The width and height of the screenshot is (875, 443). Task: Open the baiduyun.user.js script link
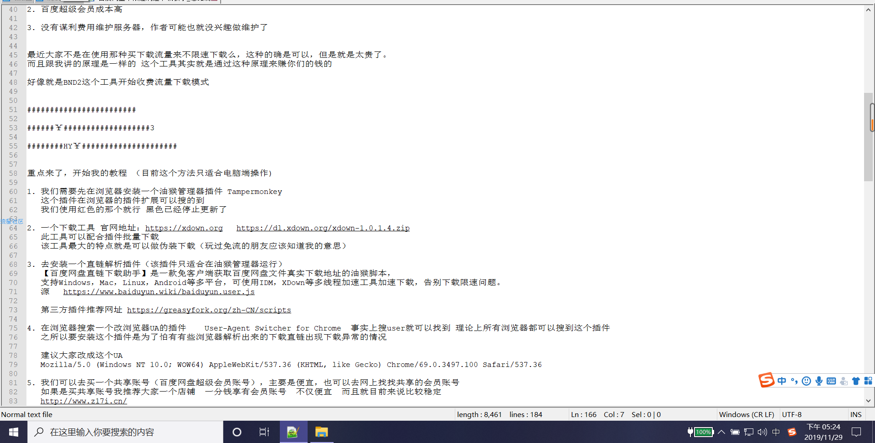[x=159, y=292]
